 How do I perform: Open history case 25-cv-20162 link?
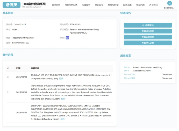[x=129, y=78]
